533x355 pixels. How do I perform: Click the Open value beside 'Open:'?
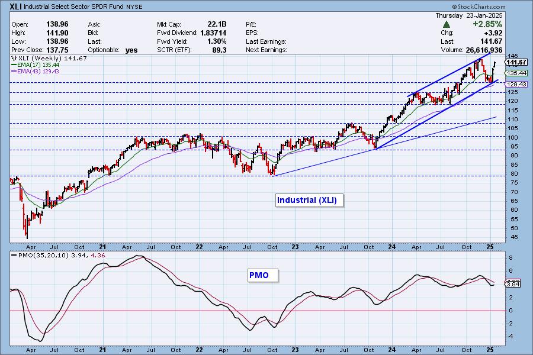[57, 24]
